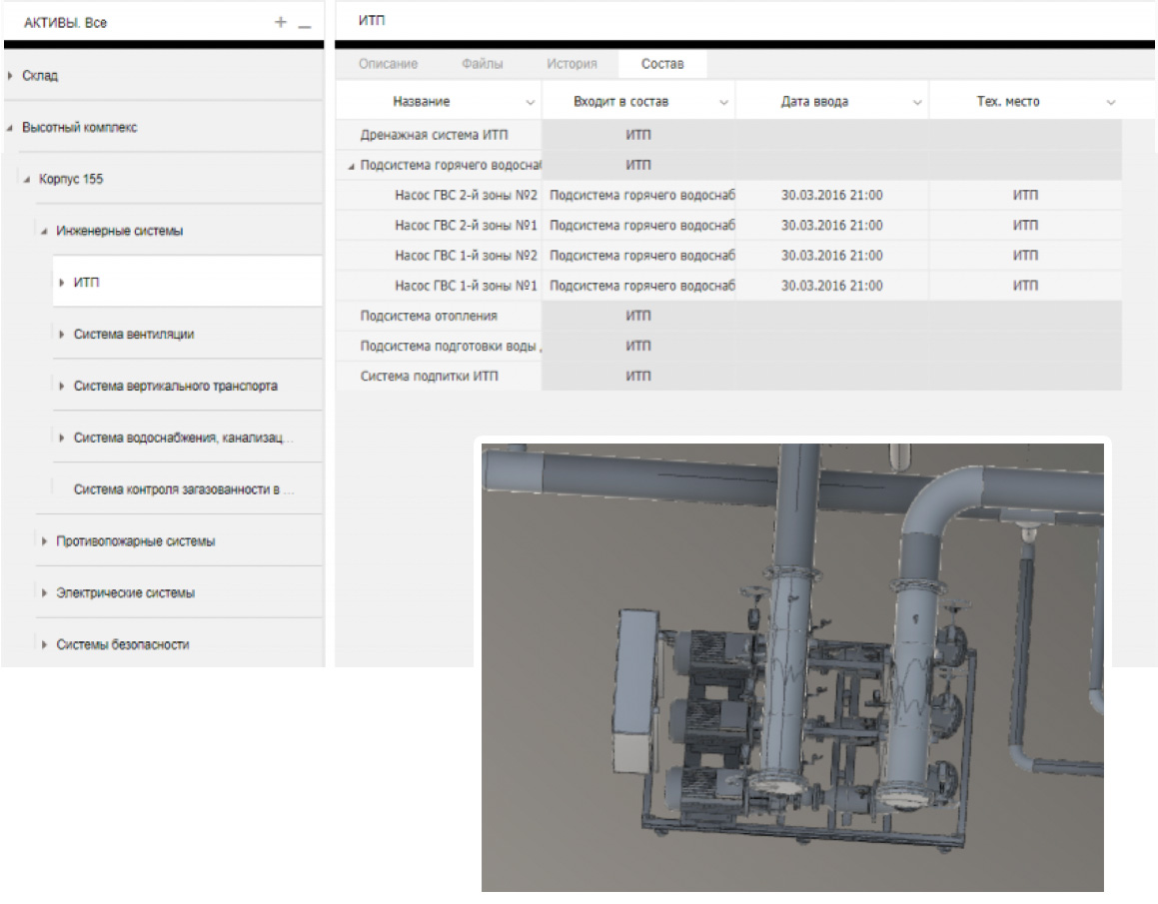
Task: Open the Название column dropdown arrow
Action: pyautogui.click(x=530, y=102)
